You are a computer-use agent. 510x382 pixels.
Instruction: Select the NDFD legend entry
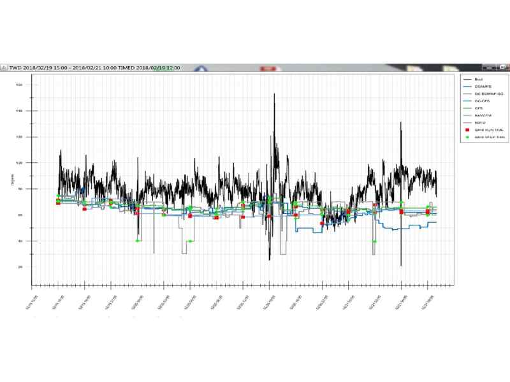pos(474,123)
